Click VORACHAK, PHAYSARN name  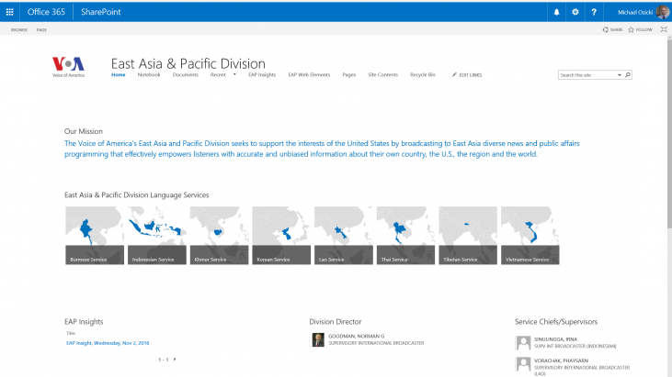(x=561, y=360)
